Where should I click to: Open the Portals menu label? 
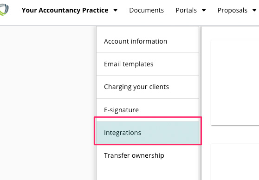click(x=186, y=10)
